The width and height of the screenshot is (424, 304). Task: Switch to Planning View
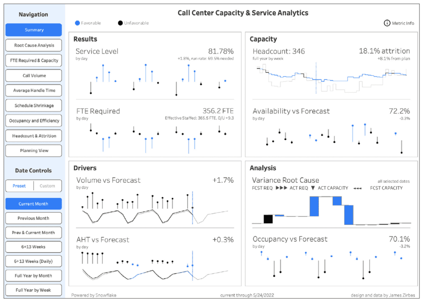click(x=34, y=151)
